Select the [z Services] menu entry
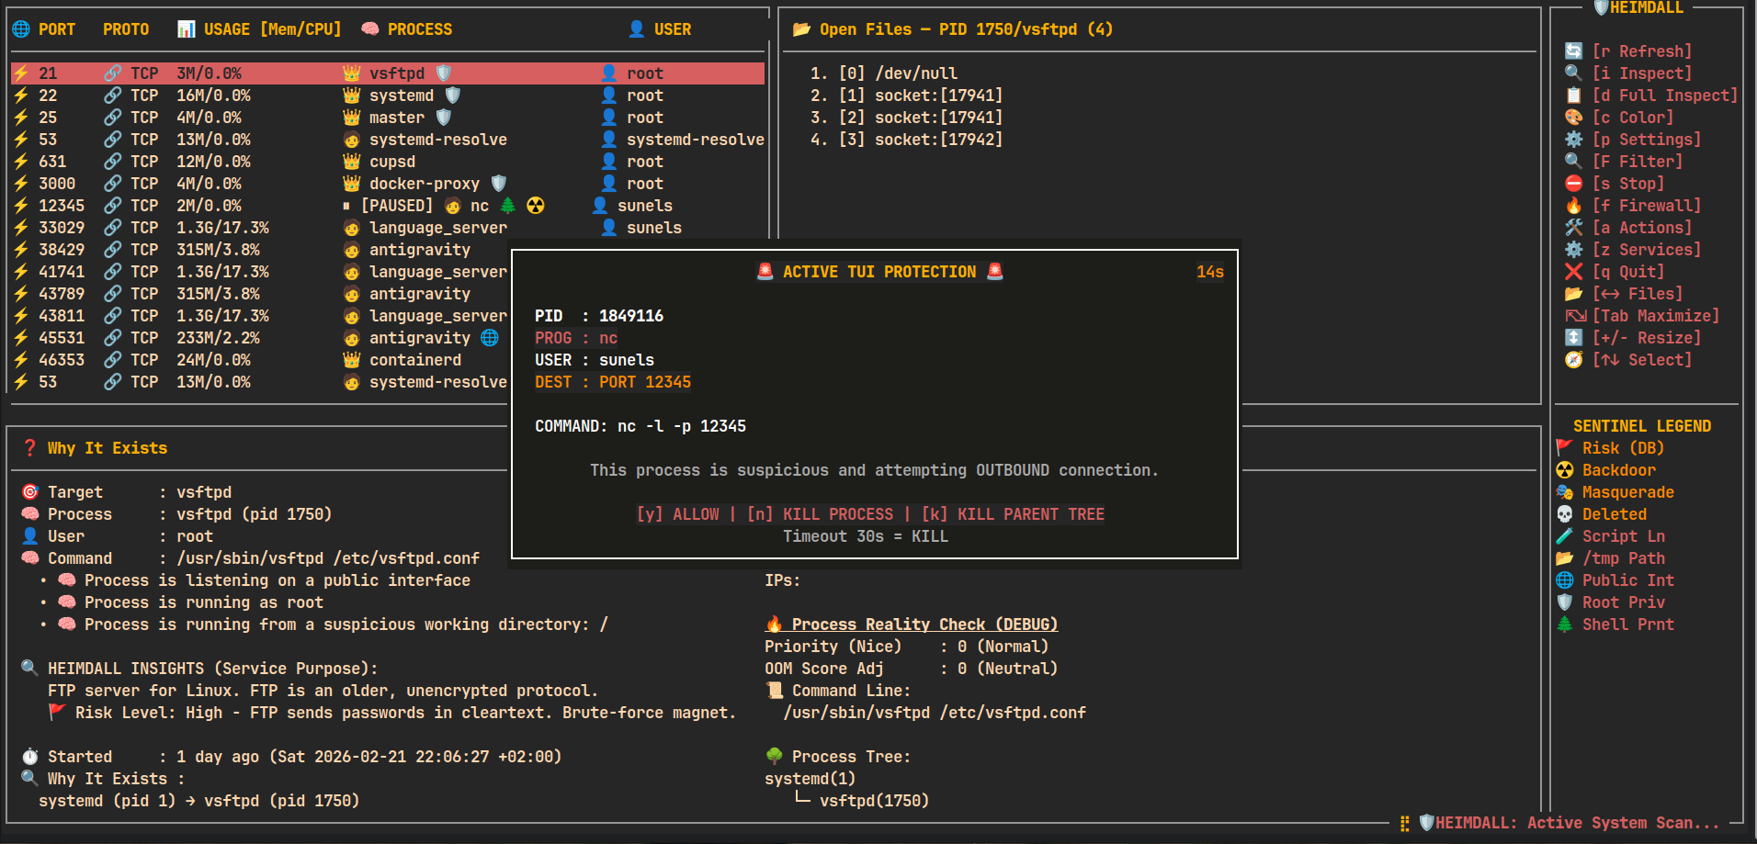 pyautogui.click(x=1646, y=250)
